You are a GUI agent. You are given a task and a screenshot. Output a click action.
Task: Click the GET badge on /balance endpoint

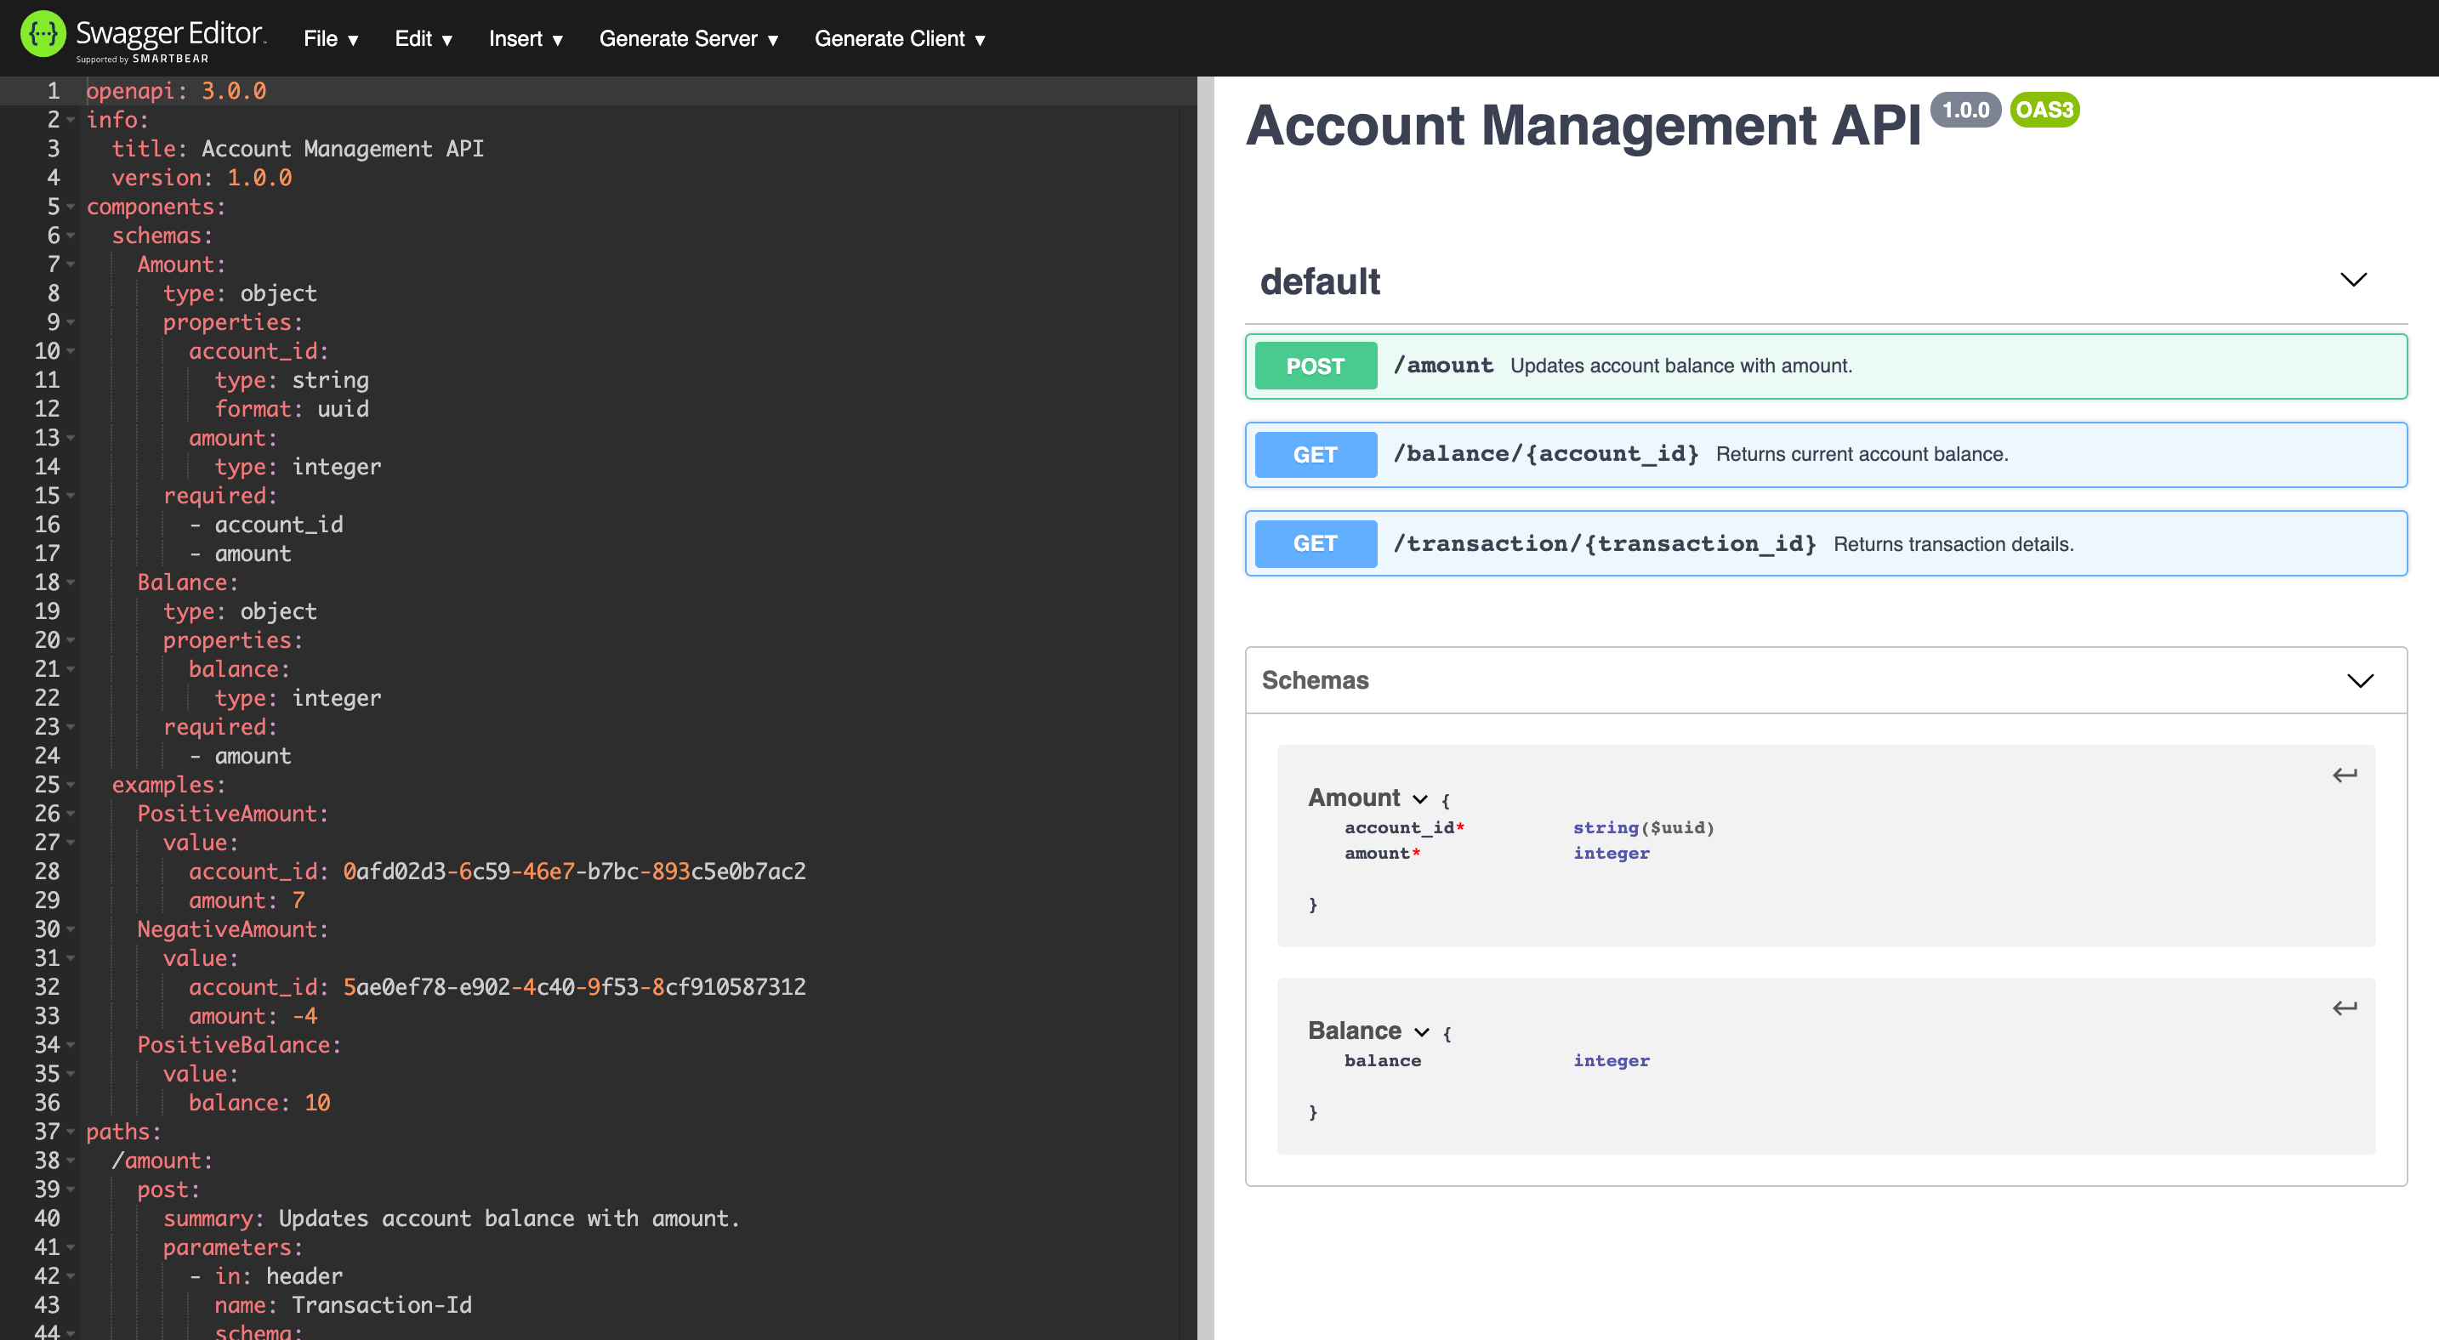click(x=1314, y=454)
